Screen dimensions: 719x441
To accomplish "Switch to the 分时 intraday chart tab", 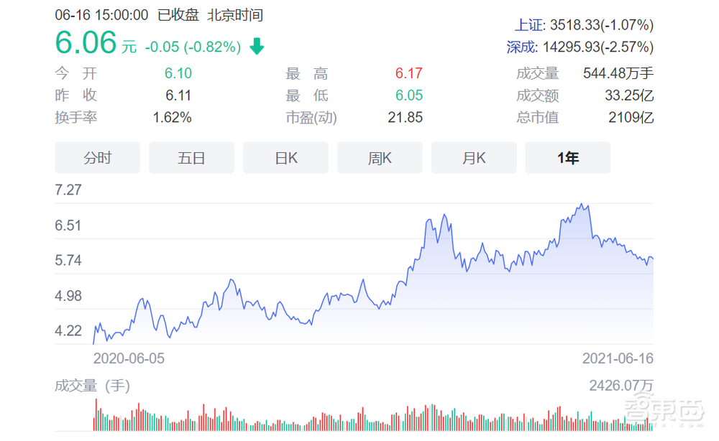I will click(x=97, y=157).
